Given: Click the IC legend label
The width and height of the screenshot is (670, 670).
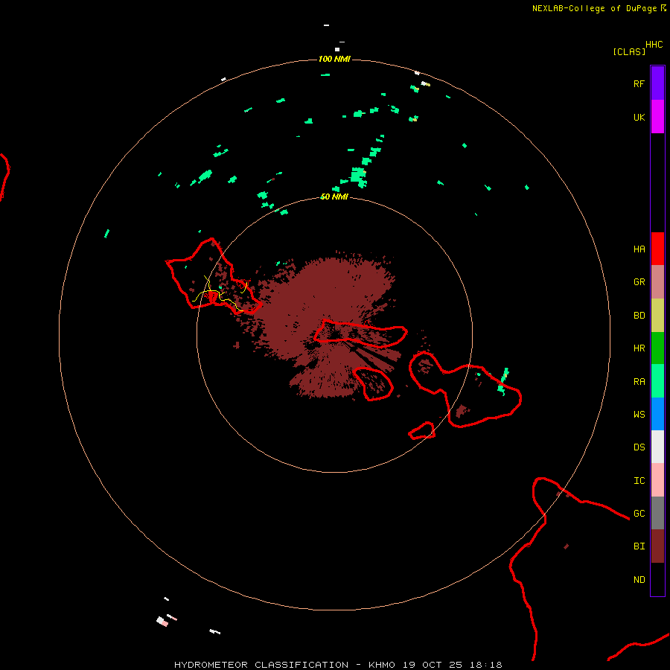Looking at the screenshot, I should point(639,480).
